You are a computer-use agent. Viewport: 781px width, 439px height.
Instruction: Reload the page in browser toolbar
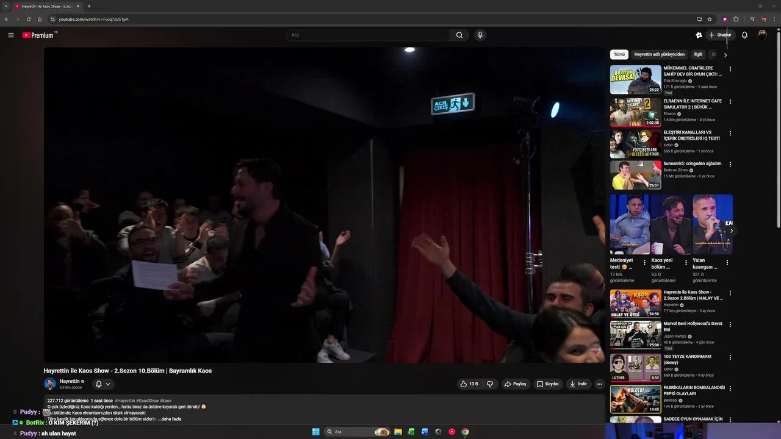(28, 19)
